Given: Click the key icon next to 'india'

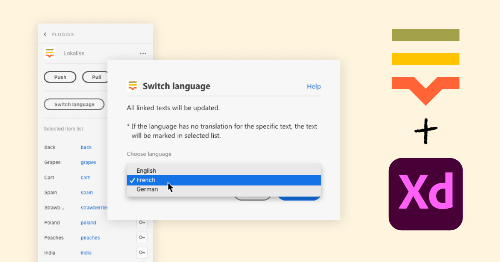Looking at the screenshot, I should click(x=142, y=252).
